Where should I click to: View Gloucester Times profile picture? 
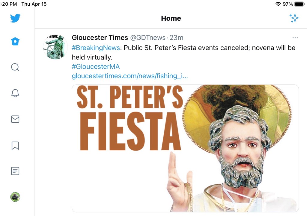[55, 47]
